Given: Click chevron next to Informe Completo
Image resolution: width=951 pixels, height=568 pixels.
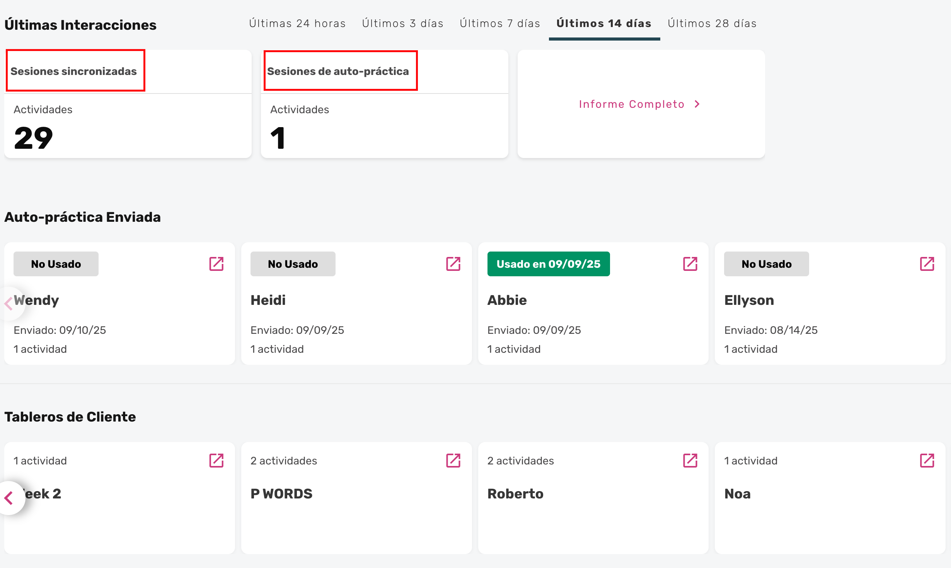Looking at the screenshot, I should pos(697,104).
